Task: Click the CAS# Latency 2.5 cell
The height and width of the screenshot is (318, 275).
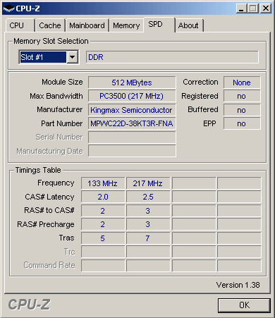Action: 148,197
